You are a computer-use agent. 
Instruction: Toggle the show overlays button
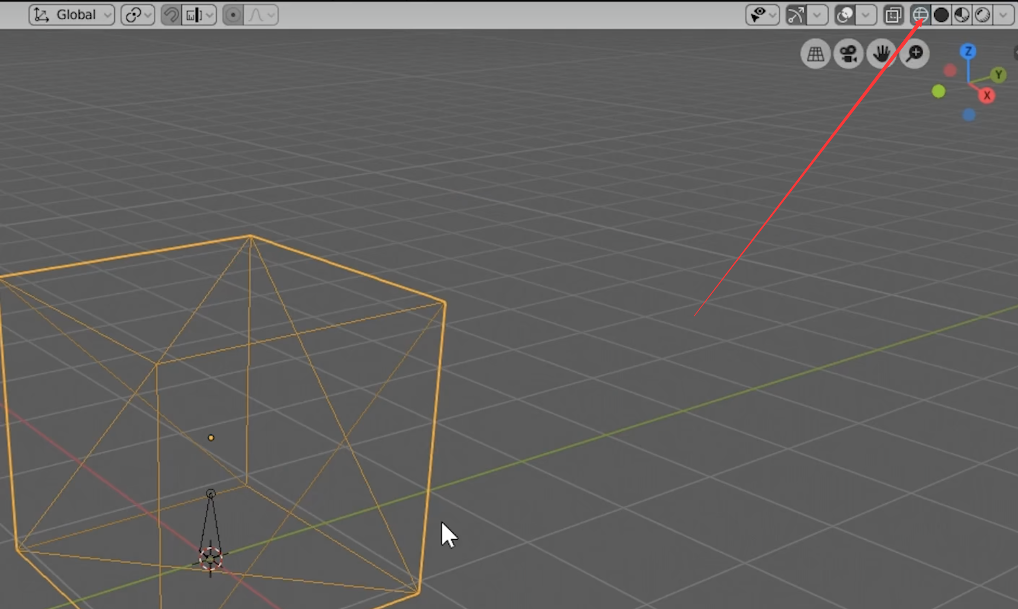(x=845, y=15)
